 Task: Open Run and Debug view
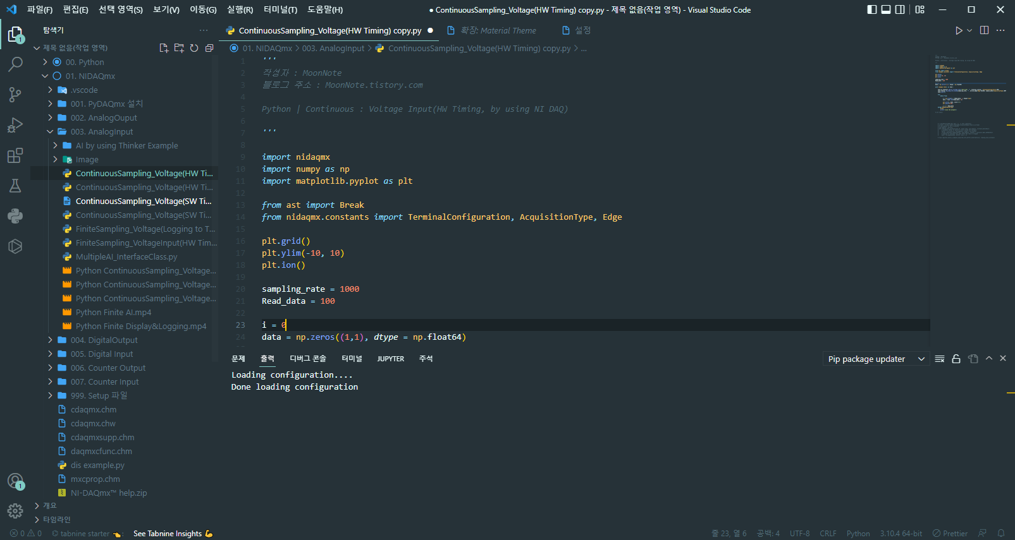coord(15,125)
